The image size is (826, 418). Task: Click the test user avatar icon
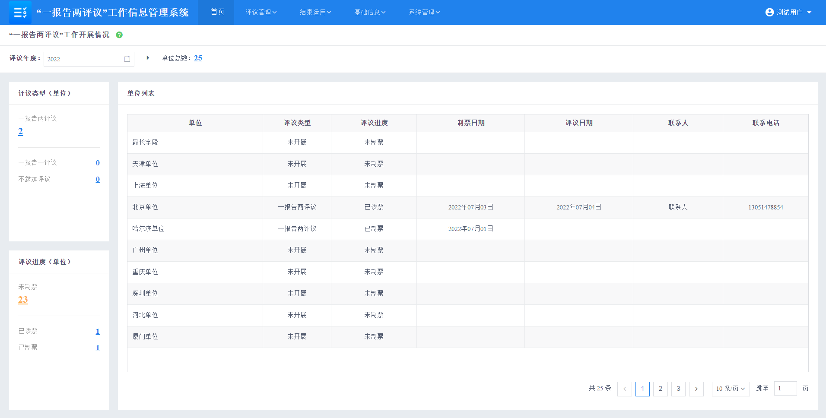(x=769, y=12)
